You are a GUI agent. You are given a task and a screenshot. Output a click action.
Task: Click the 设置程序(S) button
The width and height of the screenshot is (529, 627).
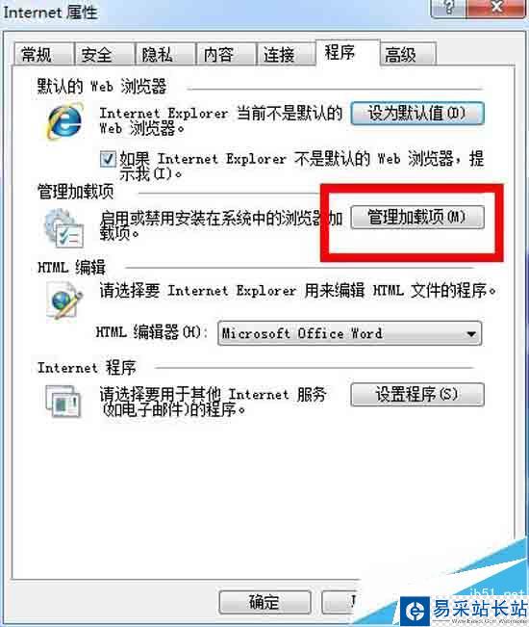[417, 395]
